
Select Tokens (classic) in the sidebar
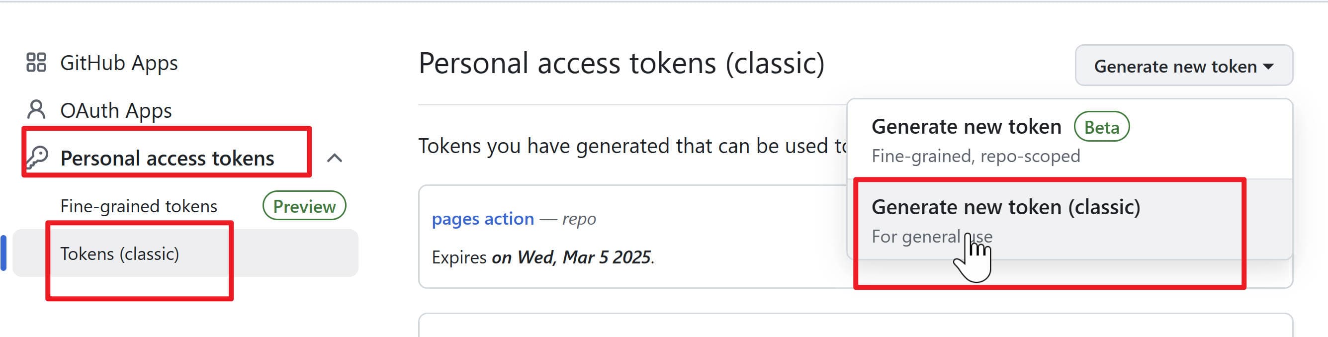coord(120,253)
